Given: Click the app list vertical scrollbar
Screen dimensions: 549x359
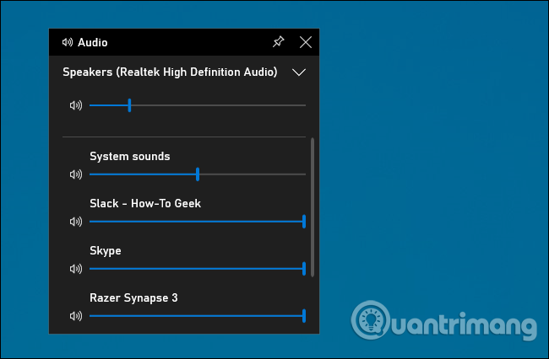Looking at the screenshot, I should tap(313, 207).
